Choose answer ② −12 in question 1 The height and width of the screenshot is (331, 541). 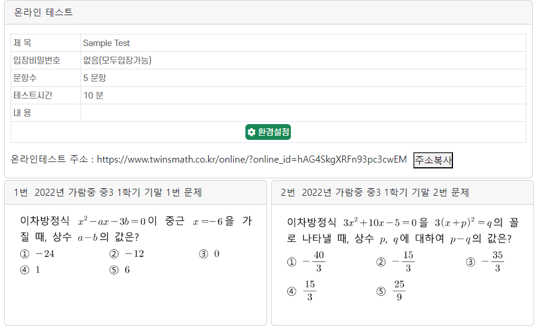click(x=127, y=254)
